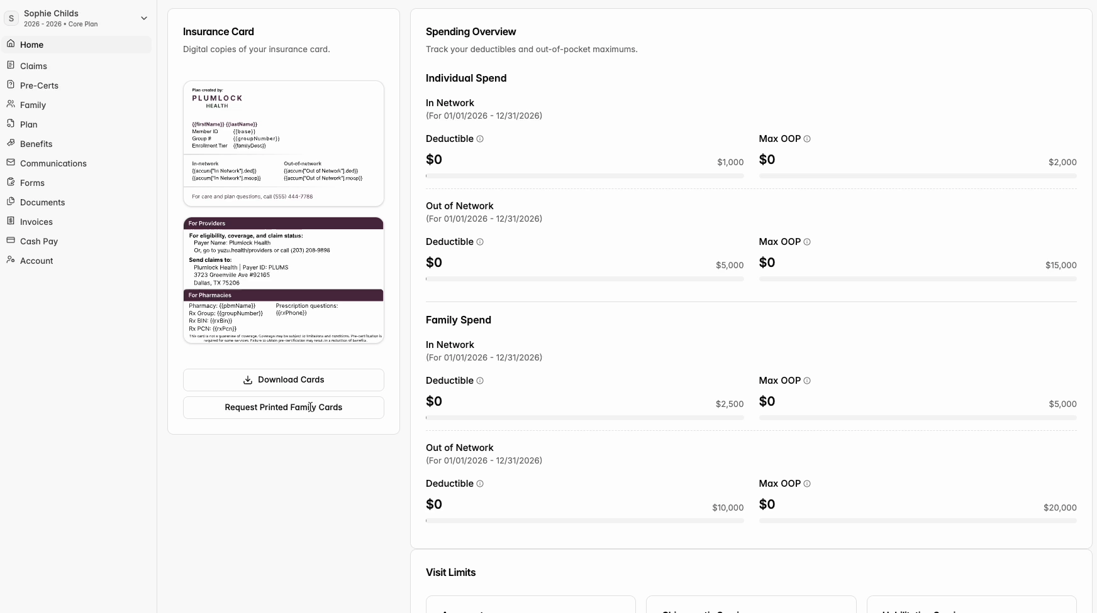This screenshot has height=613, width=1097.
Task: Click the Pre-Certs sidebar icon
Action: [x=11, y=85]
